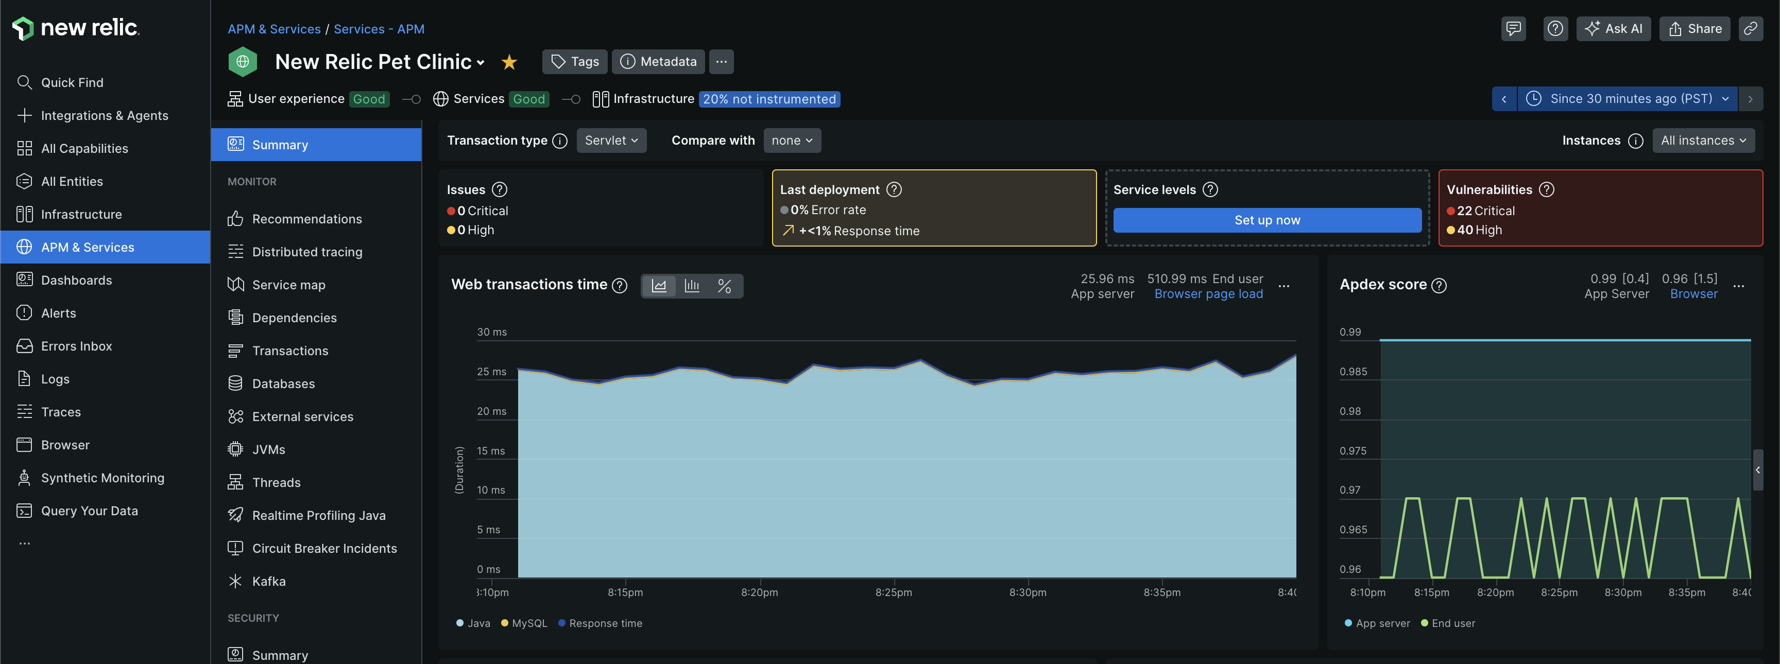Open the Security Summary item

pyautogui.click(x=316, y=654)
